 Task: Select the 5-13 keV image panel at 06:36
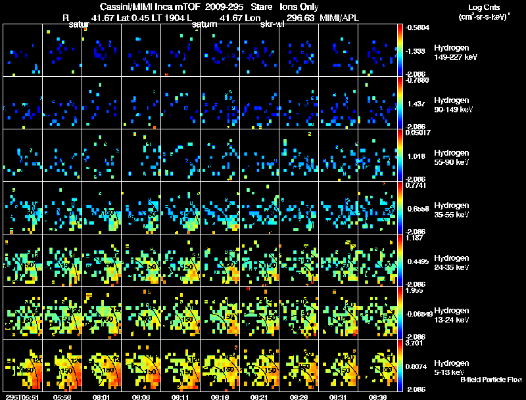(x=377, y=365)
